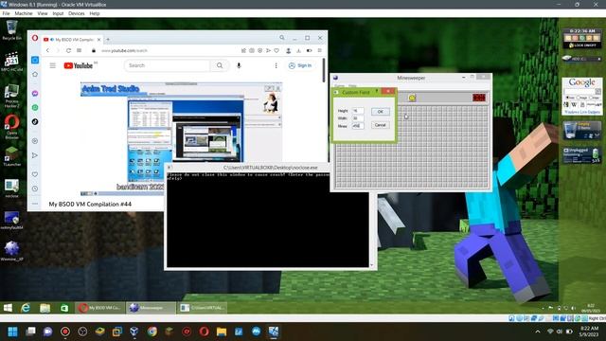Click the Minesweeper smiley face to restart
This screenshot has width=606, height=341.
coord(412,98)
